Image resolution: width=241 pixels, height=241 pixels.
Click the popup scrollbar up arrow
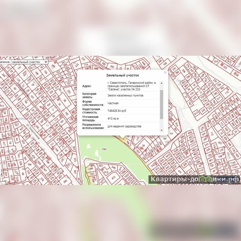pos(161,83)
